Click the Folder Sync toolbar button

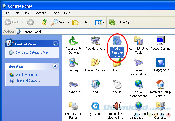[121, 22]
